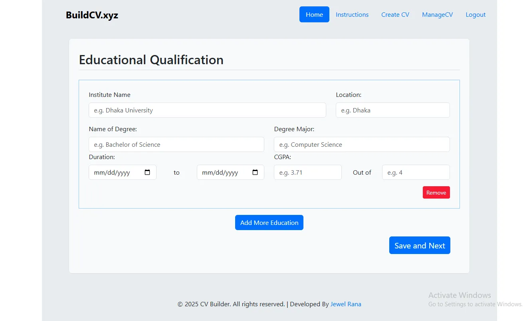This screenshot has width=531, height=321.
Task: Click the BuildCV.xyz site logo
Action: click(92, 15)
